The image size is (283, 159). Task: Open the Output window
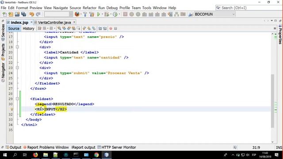(x=13, y=147)
